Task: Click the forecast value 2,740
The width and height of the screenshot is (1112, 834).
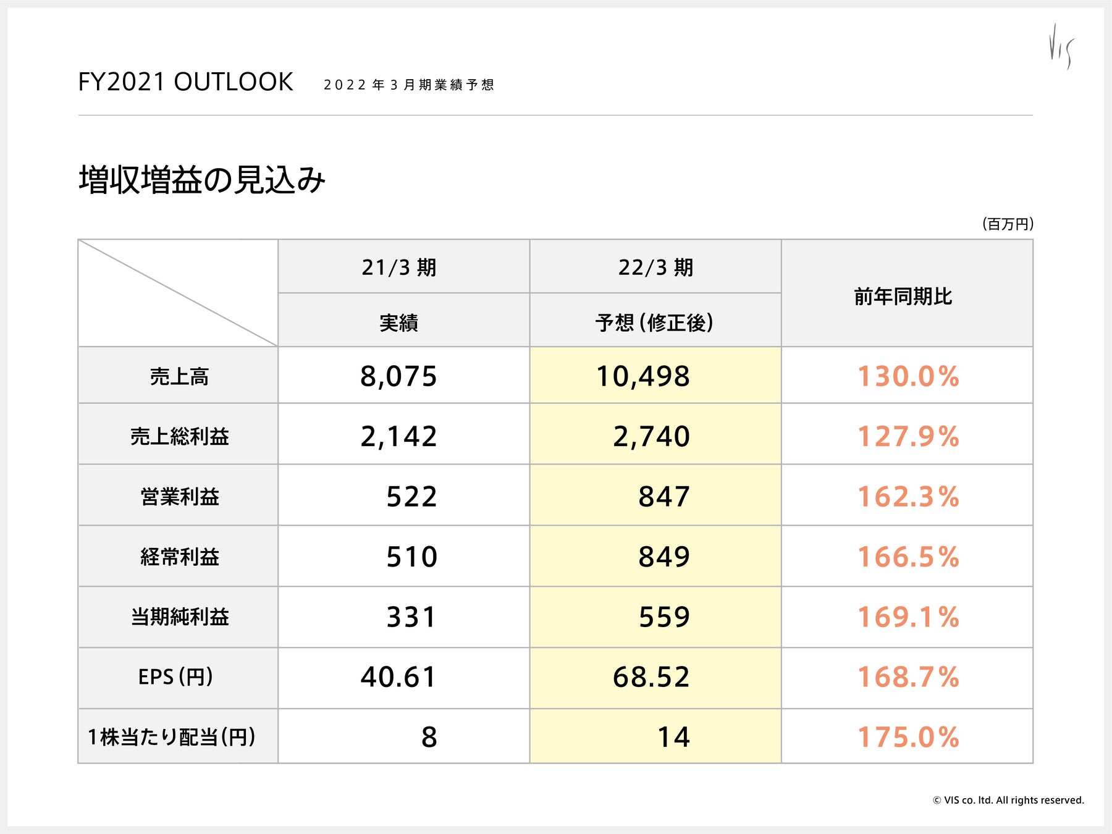Action: [x=652, y=436]
